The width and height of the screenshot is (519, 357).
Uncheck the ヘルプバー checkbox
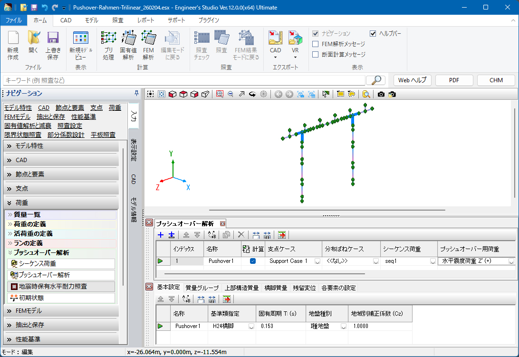pos(373,33)
